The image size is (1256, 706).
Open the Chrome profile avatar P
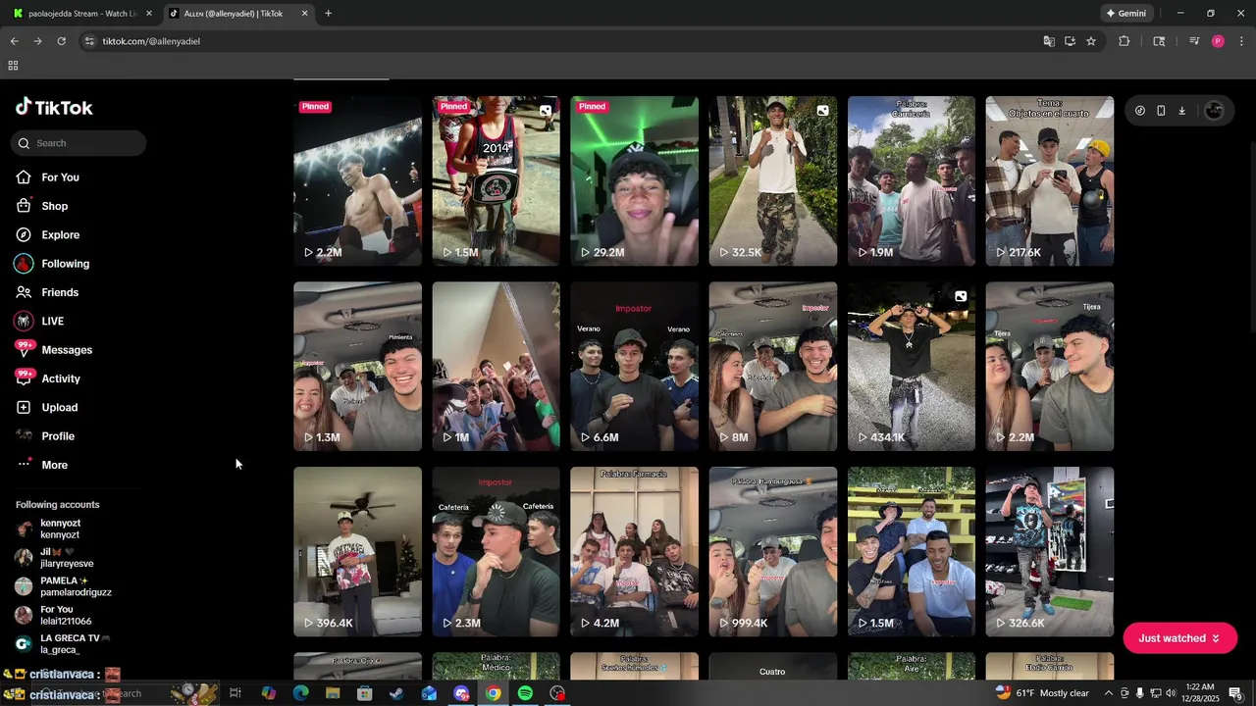1218,41
